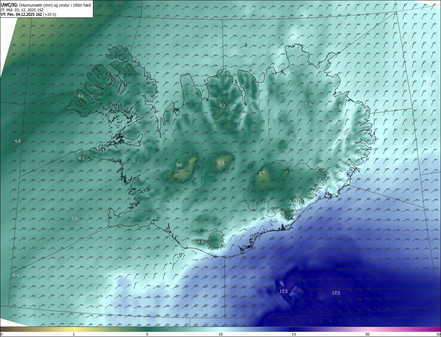
Task: Click the 10.1 value north of Iceland
Action: click(x=295, y=34)
